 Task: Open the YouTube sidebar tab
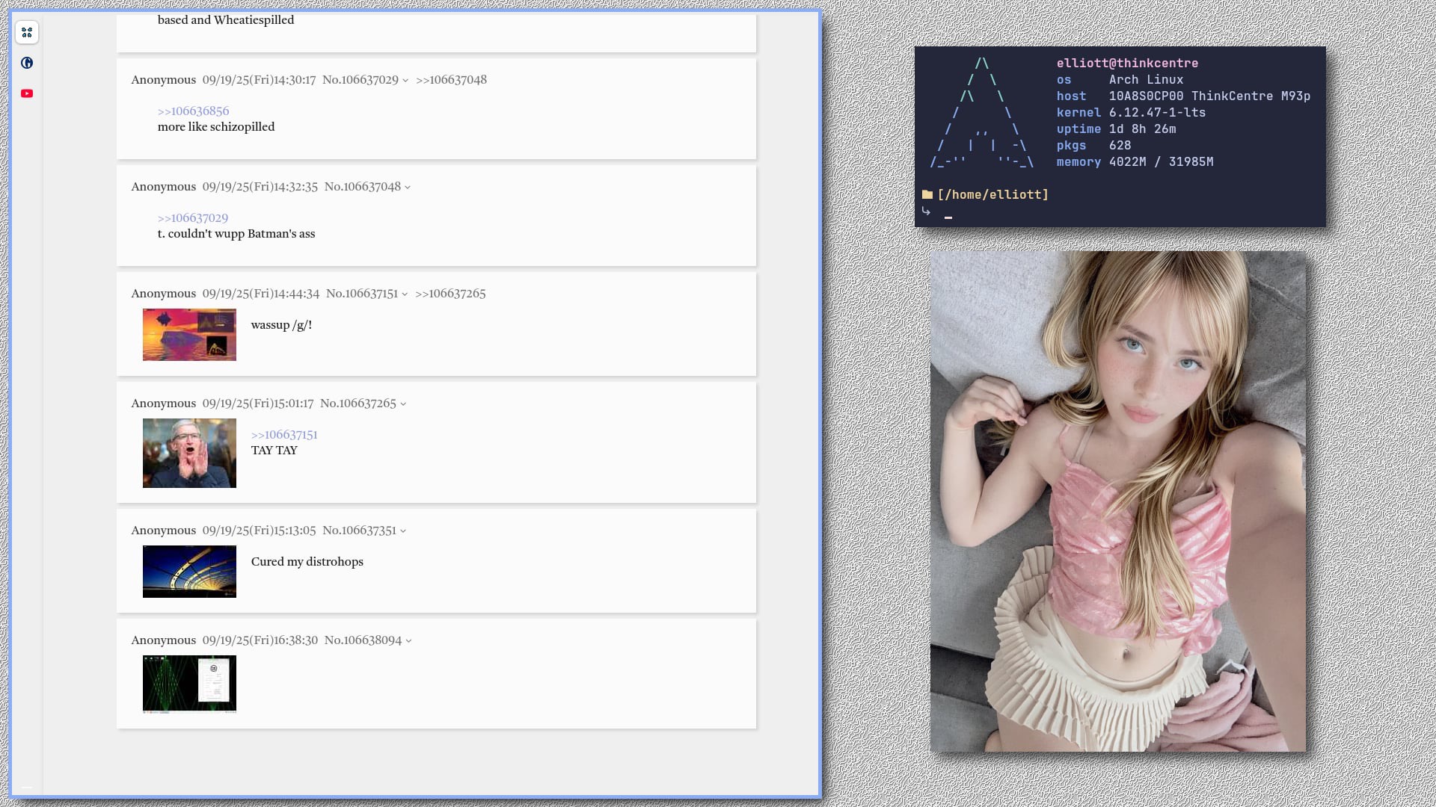[x=27, y=93]
